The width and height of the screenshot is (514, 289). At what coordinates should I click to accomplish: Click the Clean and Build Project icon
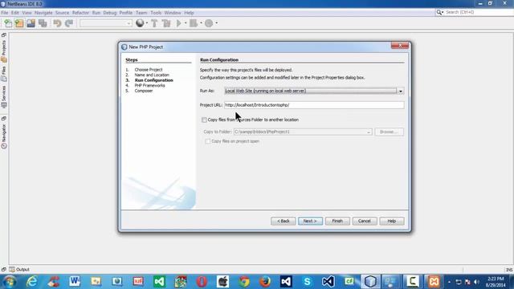[166, 23]
